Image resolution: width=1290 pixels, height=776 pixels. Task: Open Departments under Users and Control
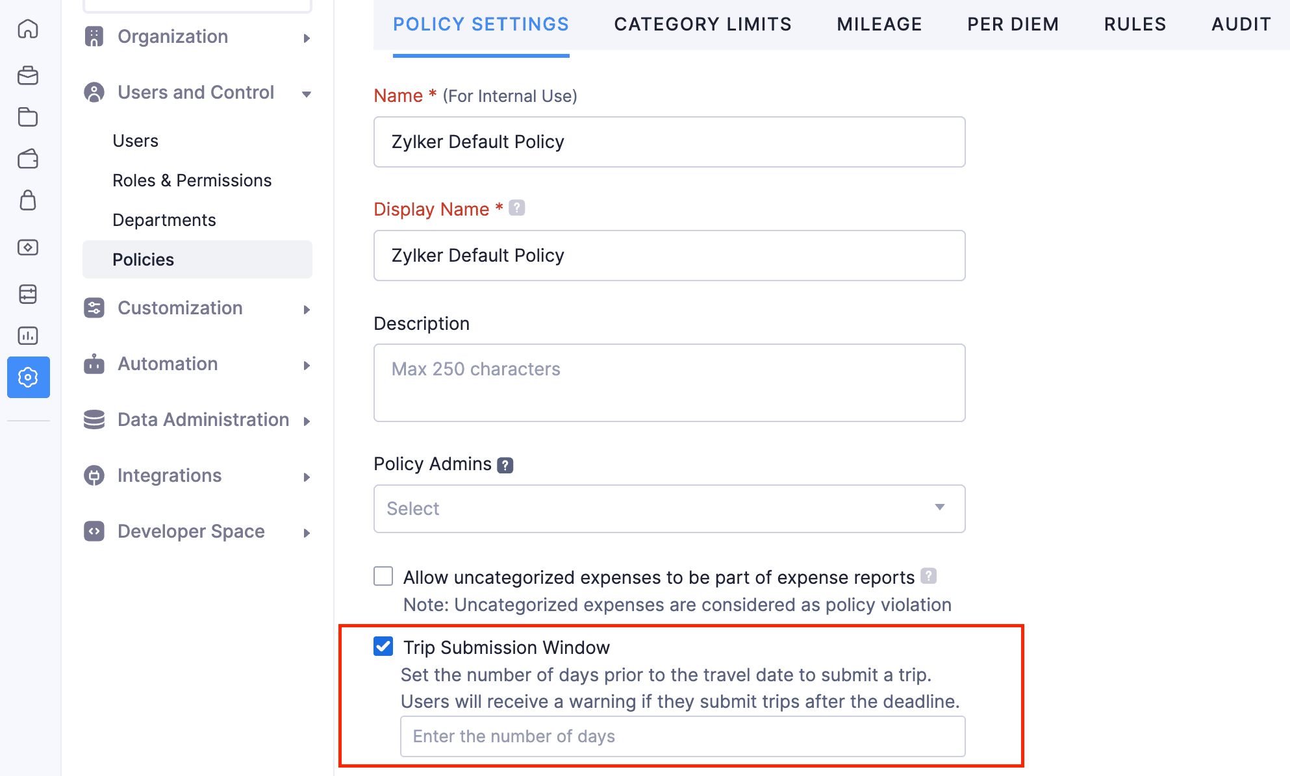(164, 220)
